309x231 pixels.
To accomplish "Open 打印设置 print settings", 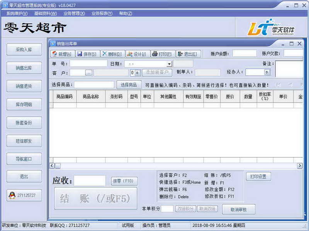I will (x=258, y=176).
